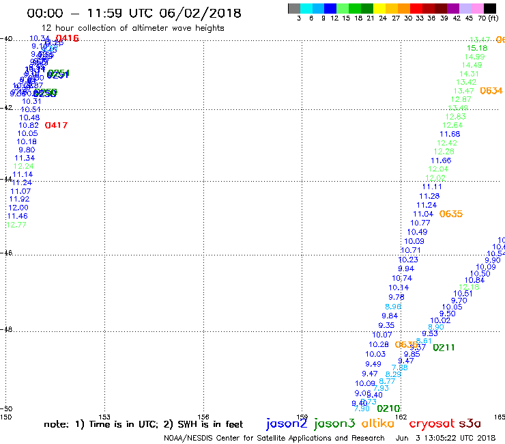Select the light blue value '8.90'
505x444 pixels.
tap(436, 327)
